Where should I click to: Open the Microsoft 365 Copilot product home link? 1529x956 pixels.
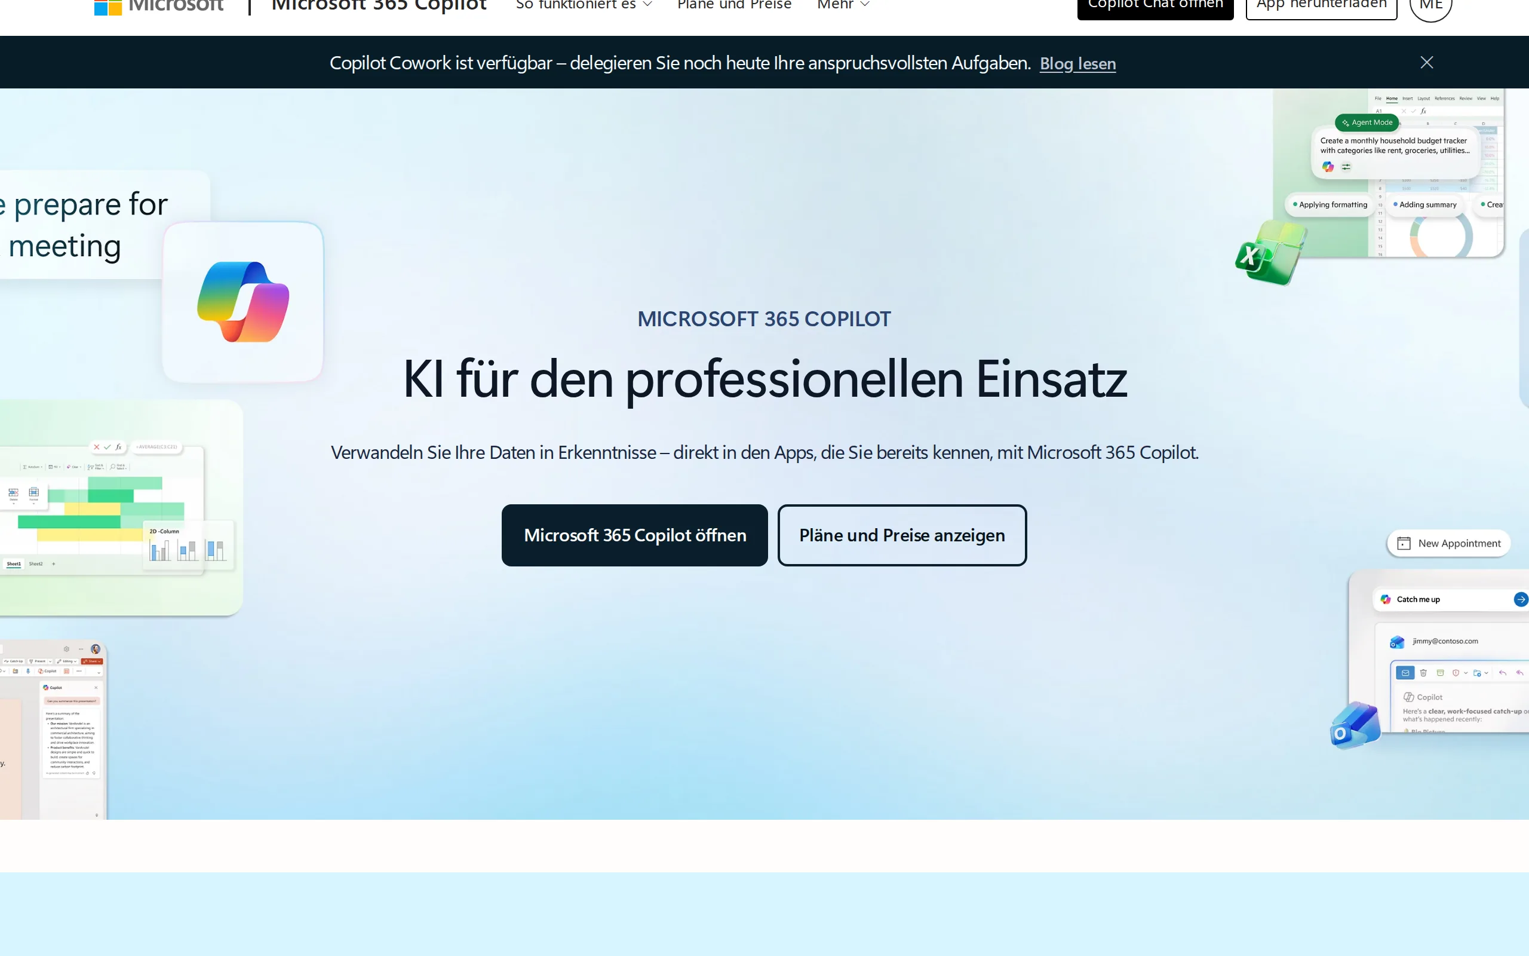[379, 6]
